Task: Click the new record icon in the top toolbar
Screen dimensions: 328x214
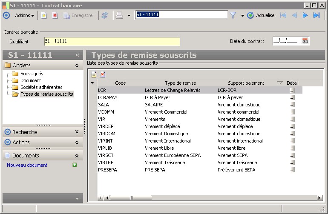Action: 43,15
